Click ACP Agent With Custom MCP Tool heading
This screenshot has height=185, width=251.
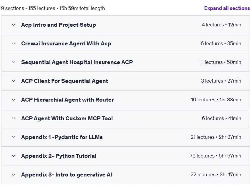(67, 118)
